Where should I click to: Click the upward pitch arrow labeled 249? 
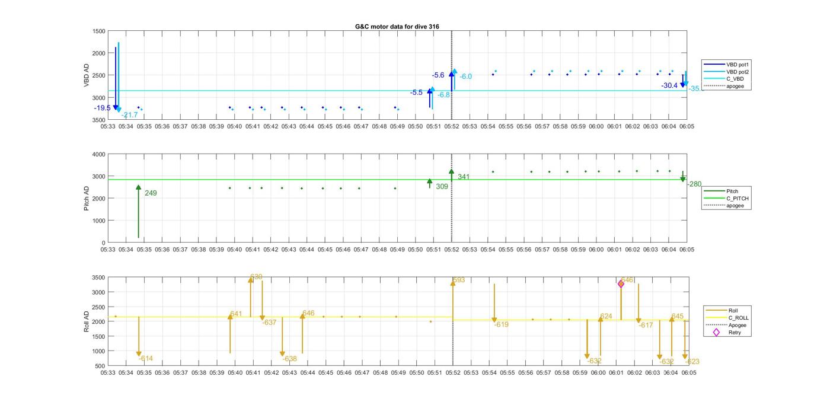138,211
